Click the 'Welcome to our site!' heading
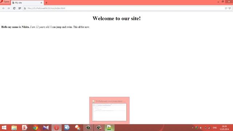 116,19
